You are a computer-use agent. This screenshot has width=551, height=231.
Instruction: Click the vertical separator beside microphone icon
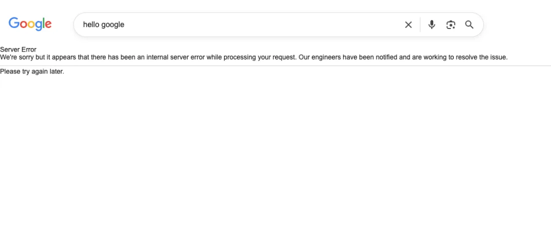(420, 24)
